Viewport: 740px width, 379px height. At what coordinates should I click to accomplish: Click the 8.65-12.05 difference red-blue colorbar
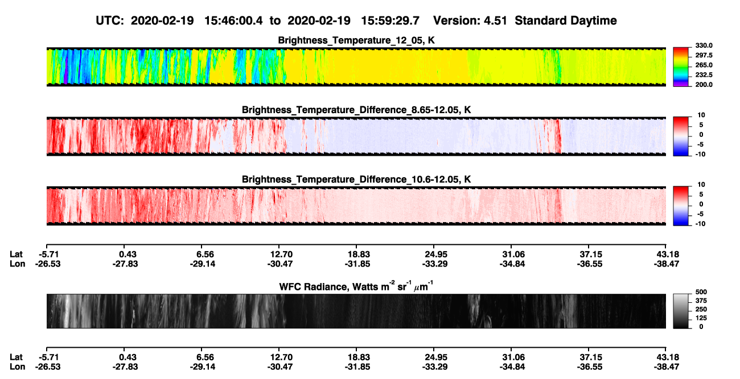tap(682, 136)
